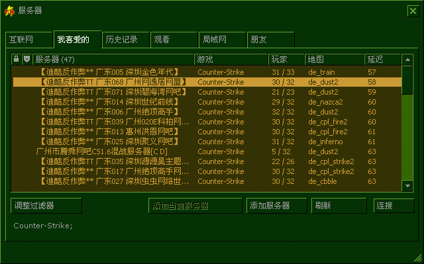Click the lock icon column header
This screenshot has width=424, height=264.
(x=16, y=59)
